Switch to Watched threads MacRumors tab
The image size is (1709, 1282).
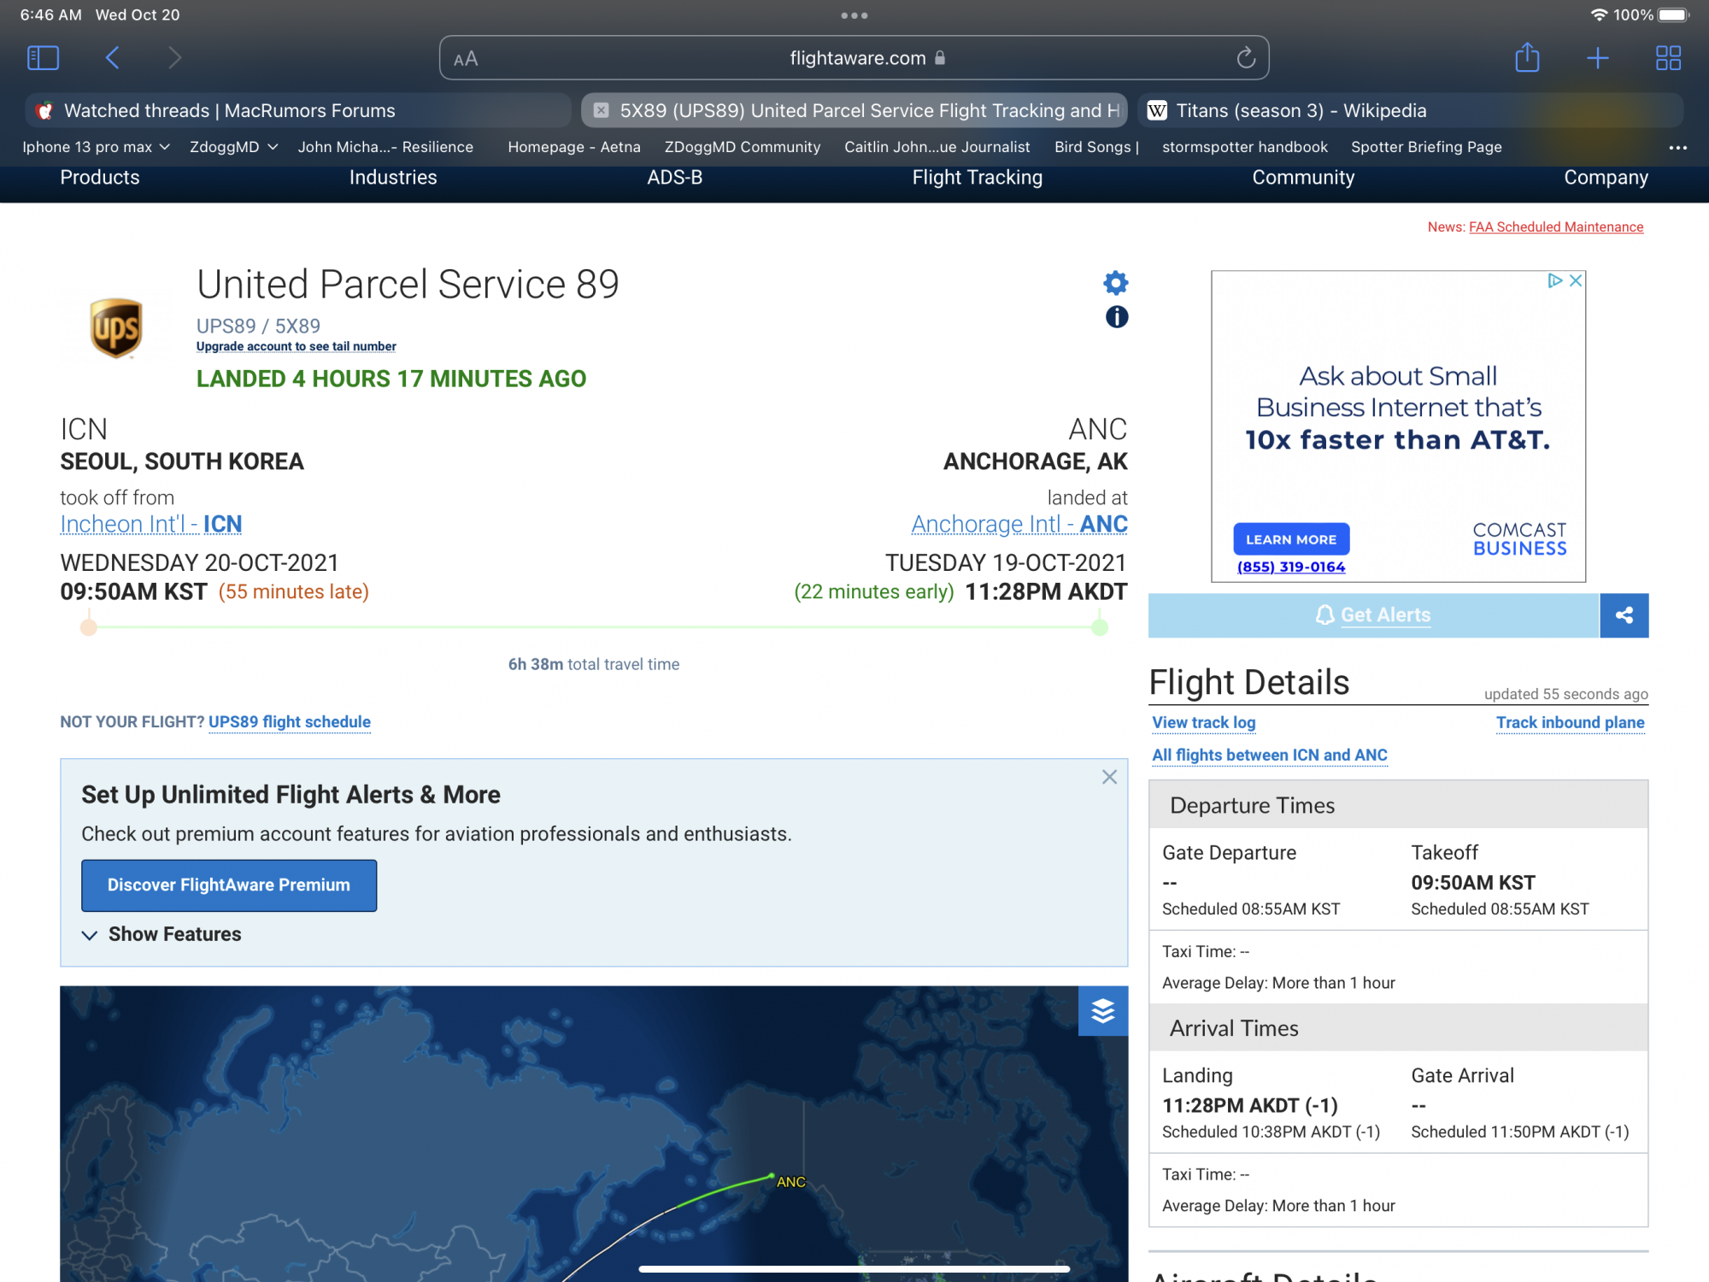pyautogui.click(x=297, y=110)
